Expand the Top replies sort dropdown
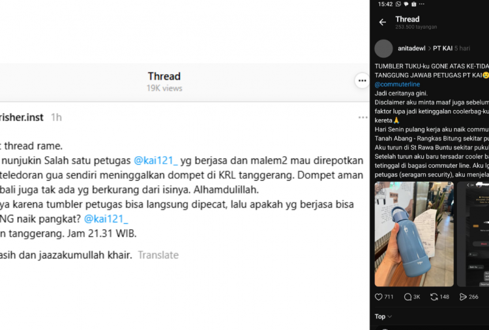The width and height of the screenshot is (489, 330). (383, 316)
